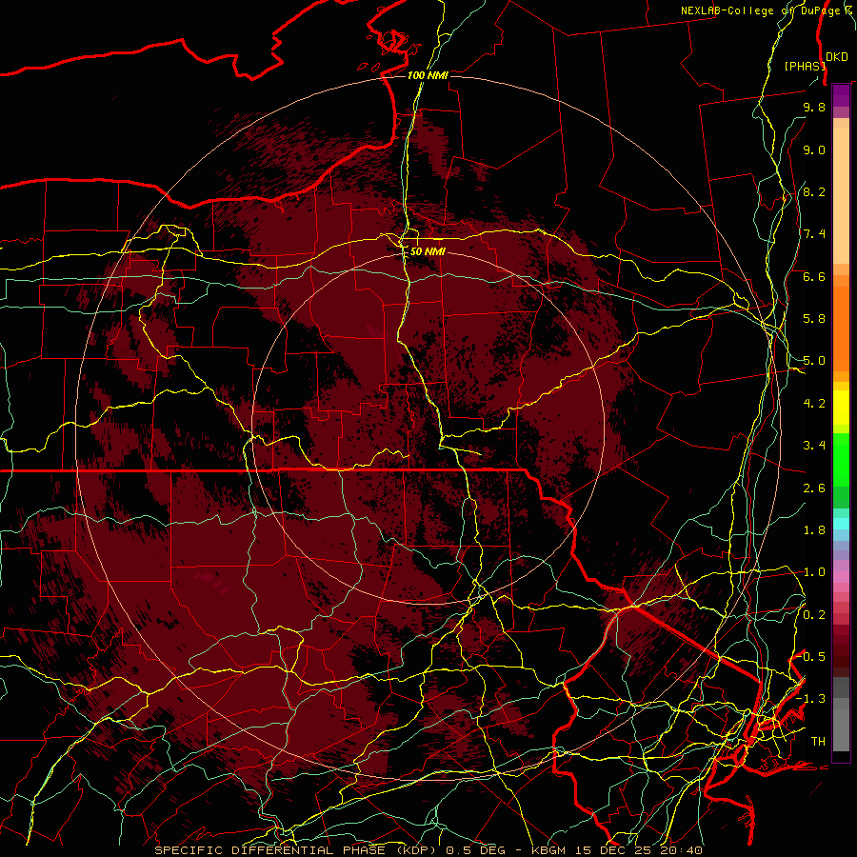This screenshot has width=857, height=857.
Task: Click the 8.2 value on color scale
Action: [x=814, y=191]
